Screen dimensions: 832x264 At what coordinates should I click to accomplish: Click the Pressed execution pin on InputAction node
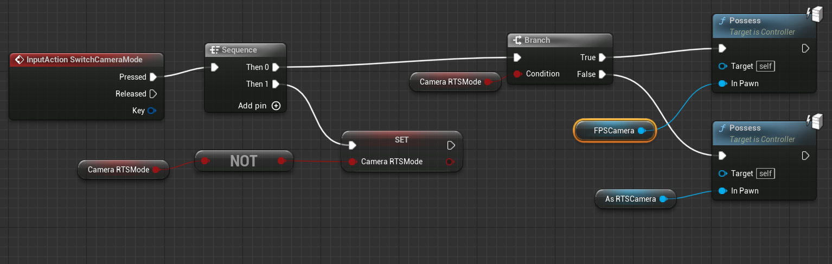(x=153, y=77)
